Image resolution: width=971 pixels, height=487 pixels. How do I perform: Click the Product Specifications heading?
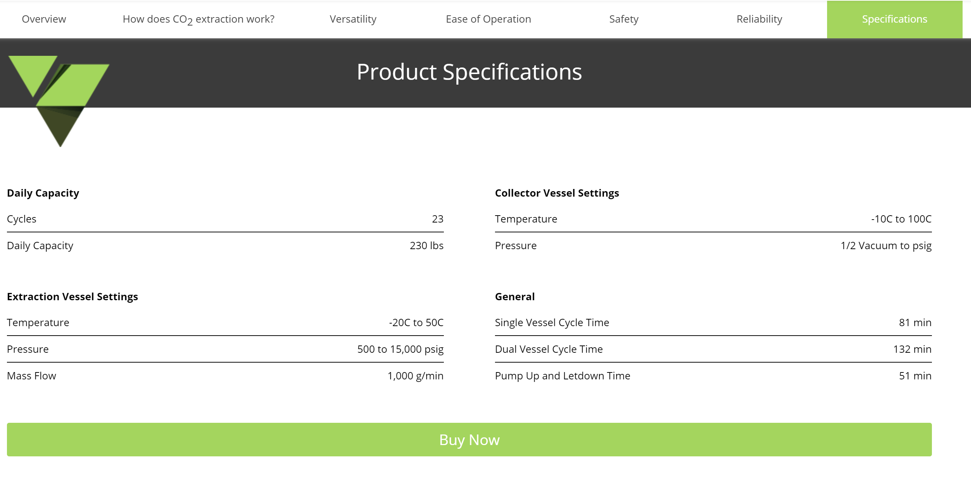pos(469,72)
